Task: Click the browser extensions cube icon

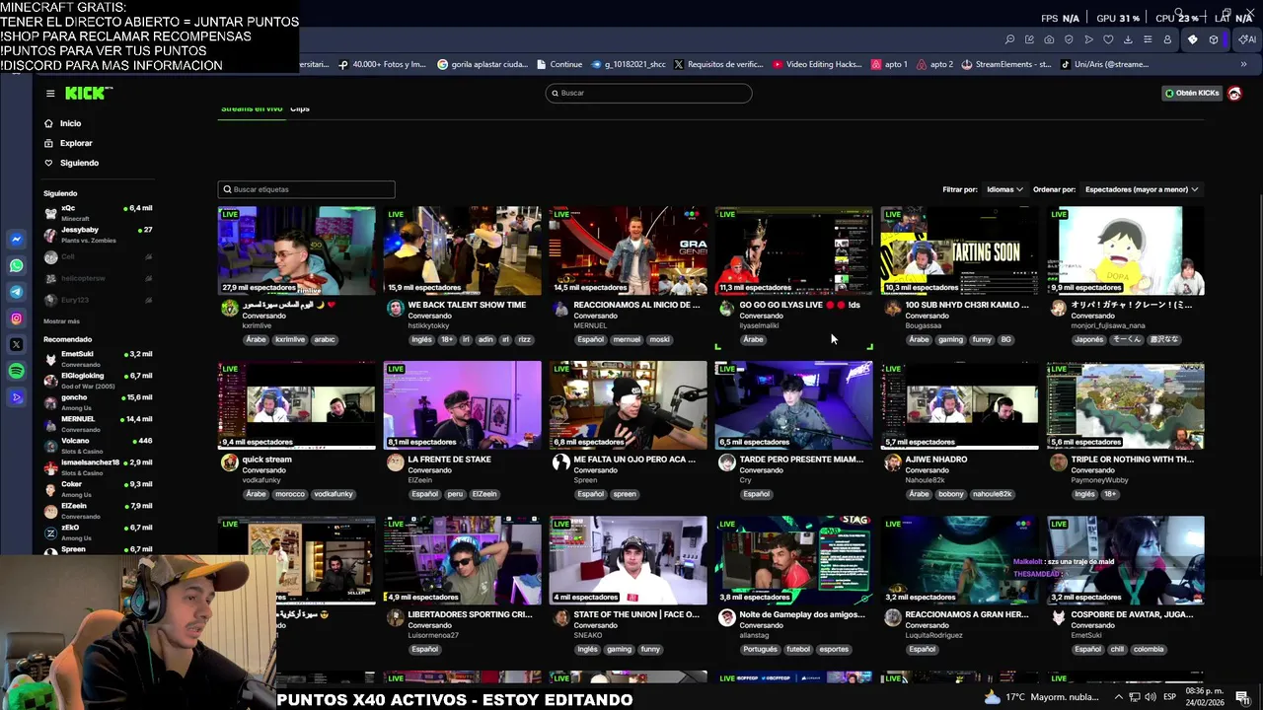Action: (1214, 39)
